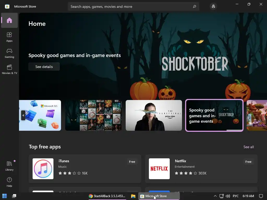Open File Explorer from taskbar
The width and height of the screenshot is (267, 200).
coord(133,196)
